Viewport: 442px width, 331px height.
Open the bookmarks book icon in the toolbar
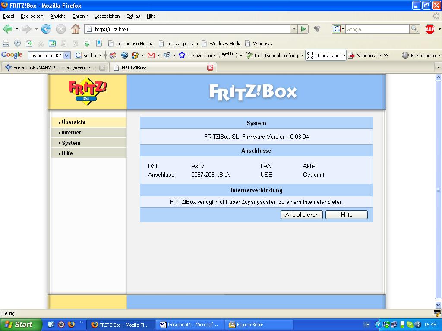tap(99, 44)
